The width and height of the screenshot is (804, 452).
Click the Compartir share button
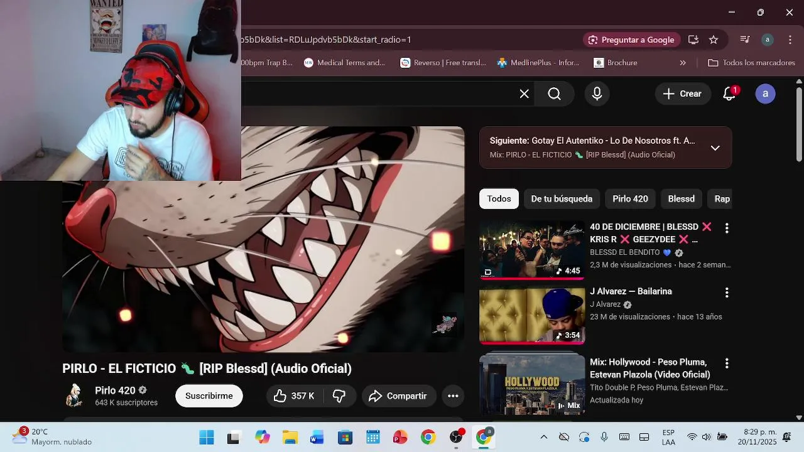click(399, 396)
